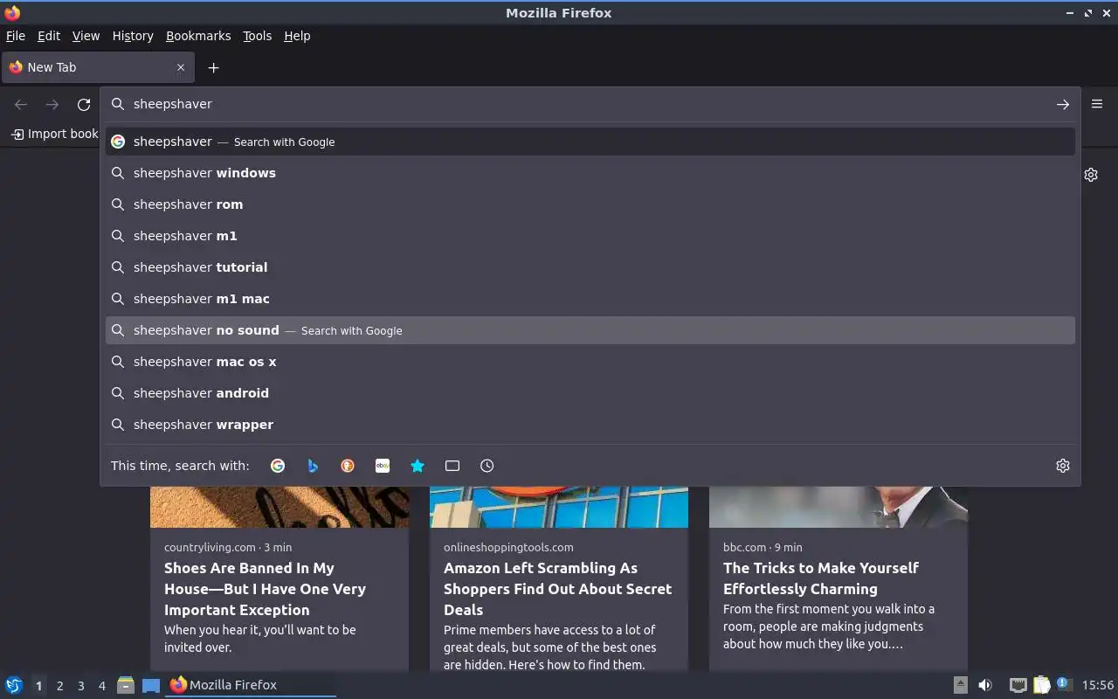Click the forward navigation arrow
This screenshot has height=699, width=1118.
52,105
